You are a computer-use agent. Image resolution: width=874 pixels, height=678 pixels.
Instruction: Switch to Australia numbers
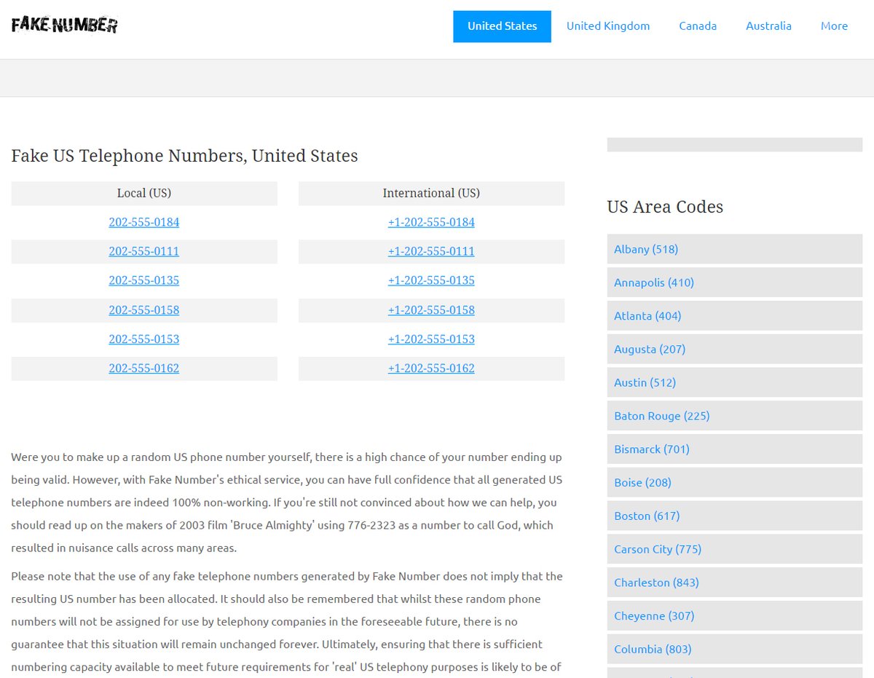pos(768,26)
